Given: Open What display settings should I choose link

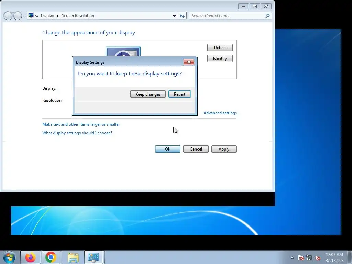Looking at the screenshot, I should [77, 133].
